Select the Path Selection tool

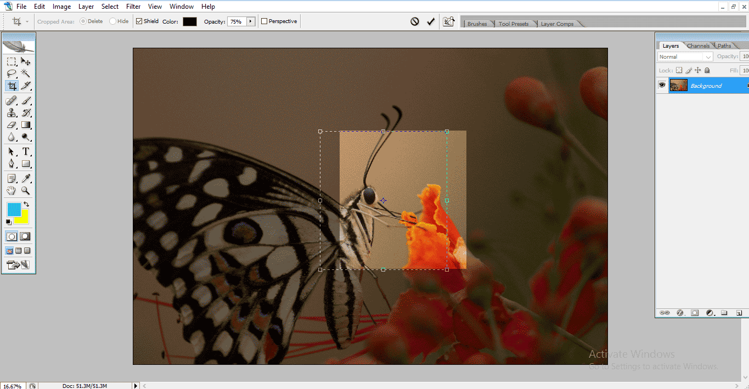12,152
